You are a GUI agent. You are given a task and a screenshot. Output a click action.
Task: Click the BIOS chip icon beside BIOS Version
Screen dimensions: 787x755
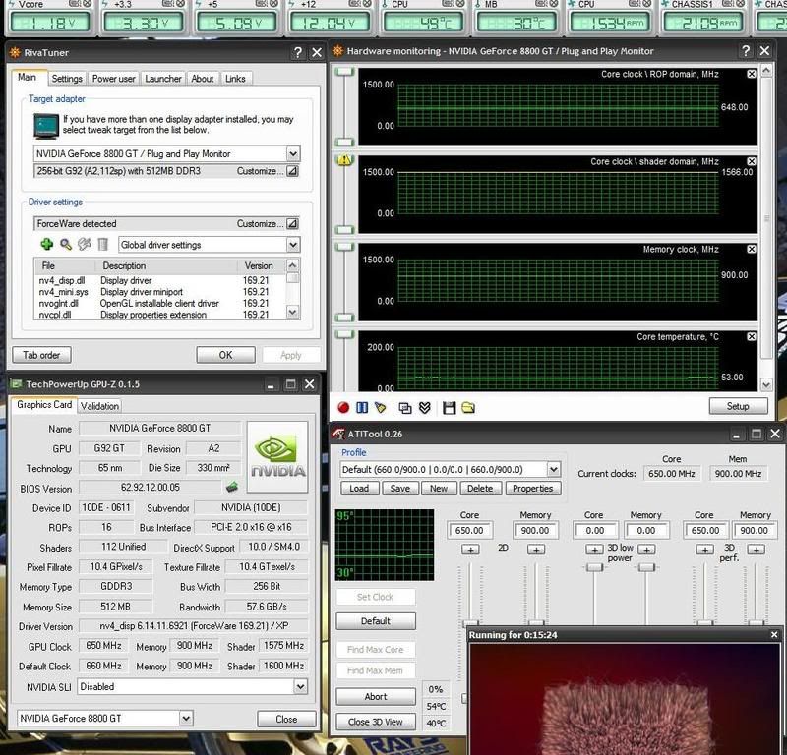click(232, 487)
